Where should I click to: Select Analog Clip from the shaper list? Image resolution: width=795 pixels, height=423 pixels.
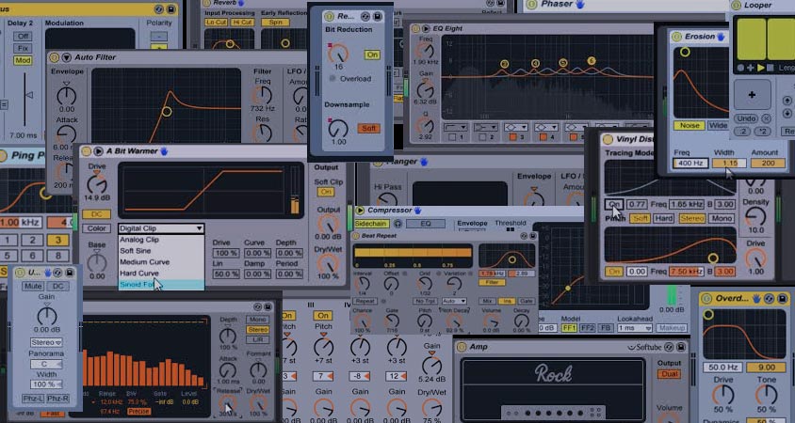(x=161, y=240)
